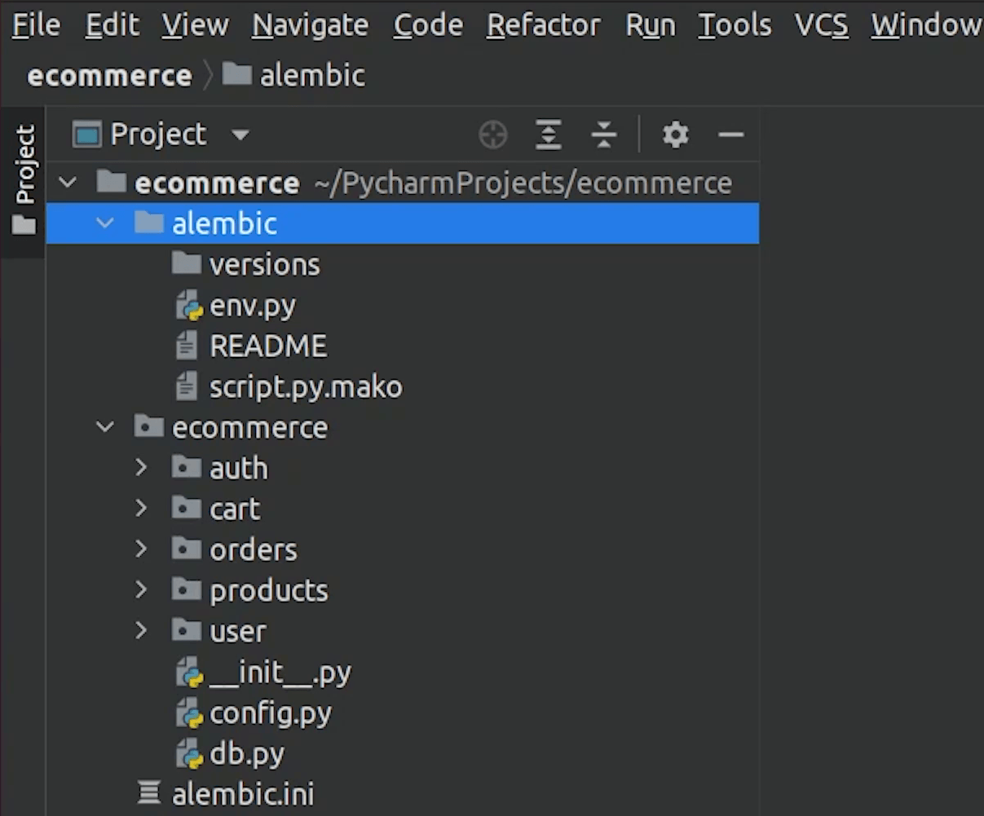
Task: Click the README text file icon
Action: tap(187, 346)
